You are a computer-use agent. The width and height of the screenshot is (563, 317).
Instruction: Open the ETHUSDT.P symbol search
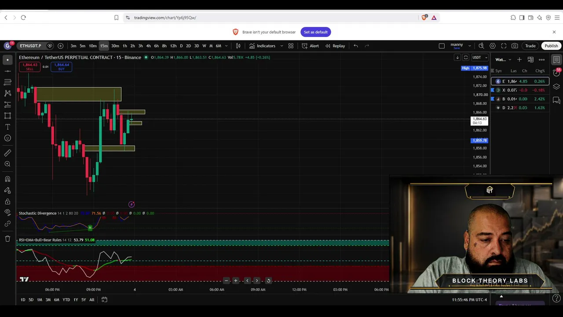30,46
